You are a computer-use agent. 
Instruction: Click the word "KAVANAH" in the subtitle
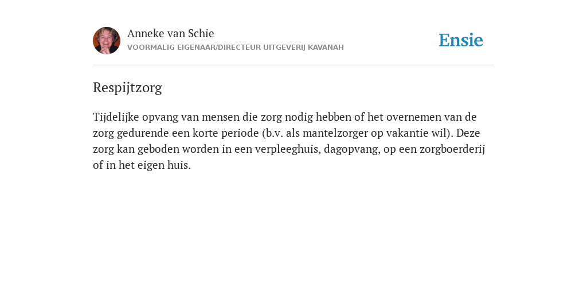[326, 47]
